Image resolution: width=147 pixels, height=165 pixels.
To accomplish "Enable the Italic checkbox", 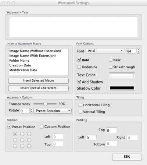I will [x=111, y=60].
